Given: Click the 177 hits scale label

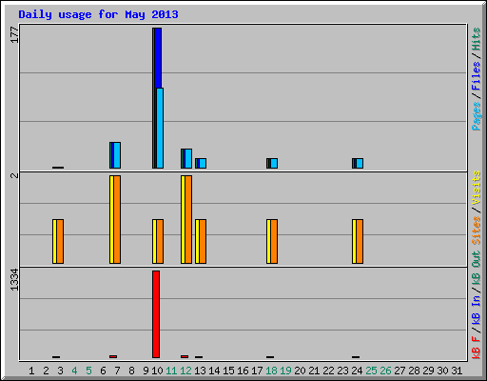Looking at the screenshot, I should click(14, 35).
